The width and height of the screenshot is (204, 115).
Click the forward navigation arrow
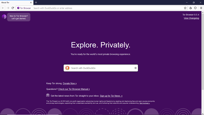[8, 8]
